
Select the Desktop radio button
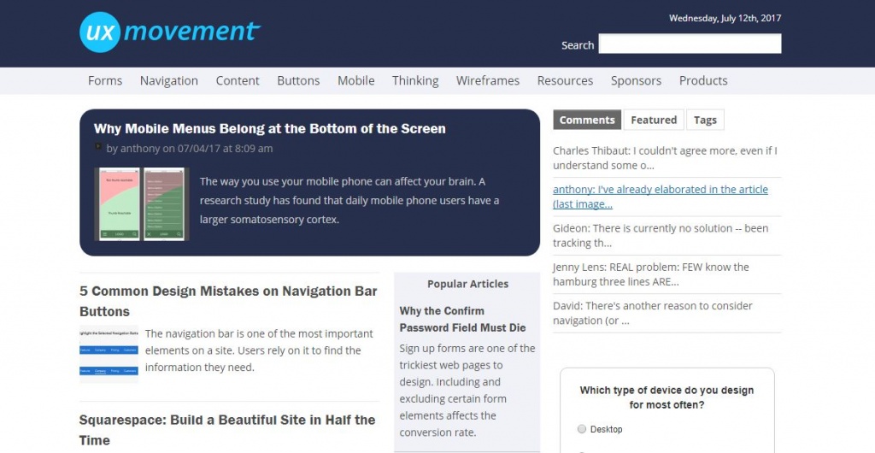(582, 429)
